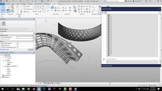Switch to the View ribbon tab

pyautogui.click(x=18, y=4)
